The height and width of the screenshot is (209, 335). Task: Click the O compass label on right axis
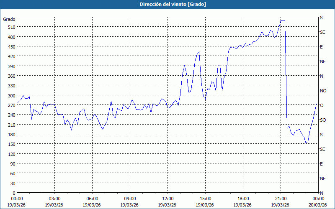tap(322, 105)
